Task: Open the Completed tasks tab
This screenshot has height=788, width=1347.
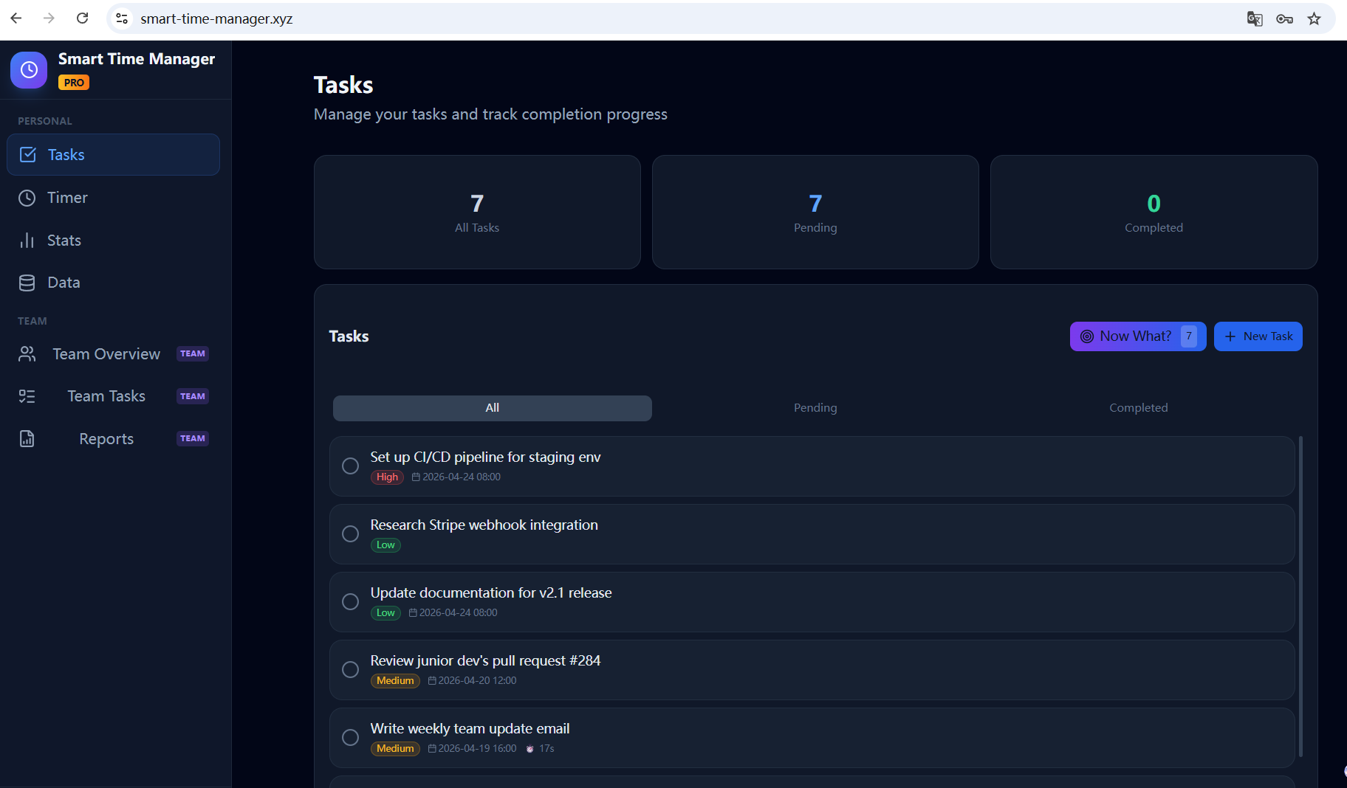Action: [x=1138, y=407]
